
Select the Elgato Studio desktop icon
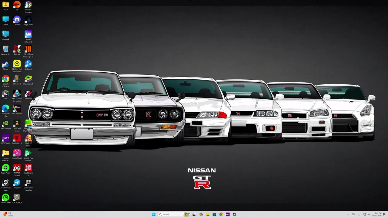pyautogui.click(x=17, y=154)
